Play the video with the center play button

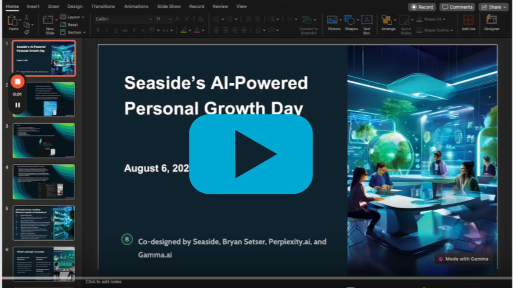[251, 154]
